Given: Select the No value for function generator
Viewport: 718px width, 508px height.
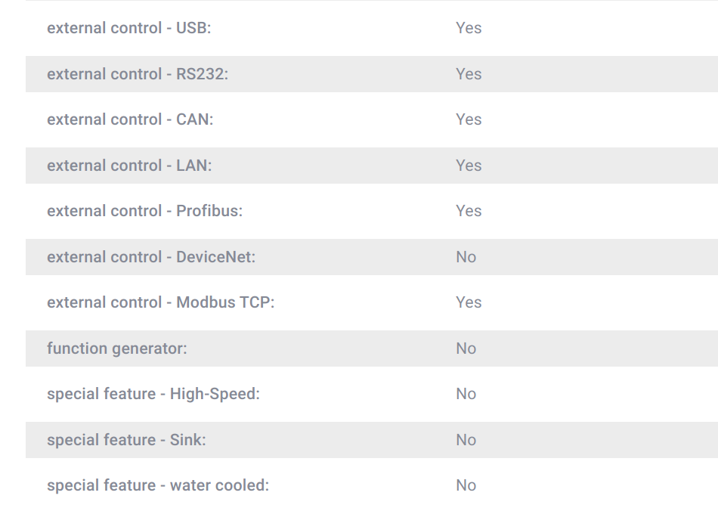Looking at the screenshot, I should pyautogui.click(x=466, y=348).
